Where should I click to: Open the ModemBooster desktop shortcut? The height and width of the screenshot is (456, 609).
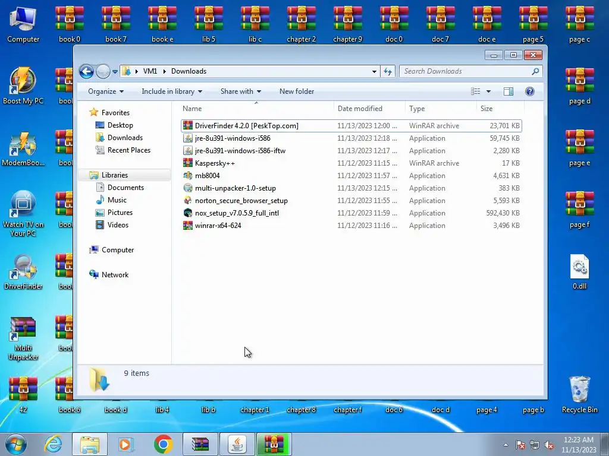pos(23,148)
